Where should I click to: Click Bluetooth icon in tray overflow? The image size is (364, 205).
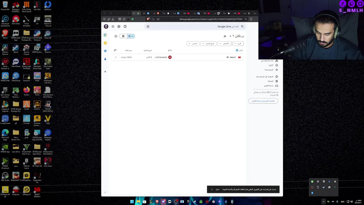pyautogui.click(x=312, y=193)
